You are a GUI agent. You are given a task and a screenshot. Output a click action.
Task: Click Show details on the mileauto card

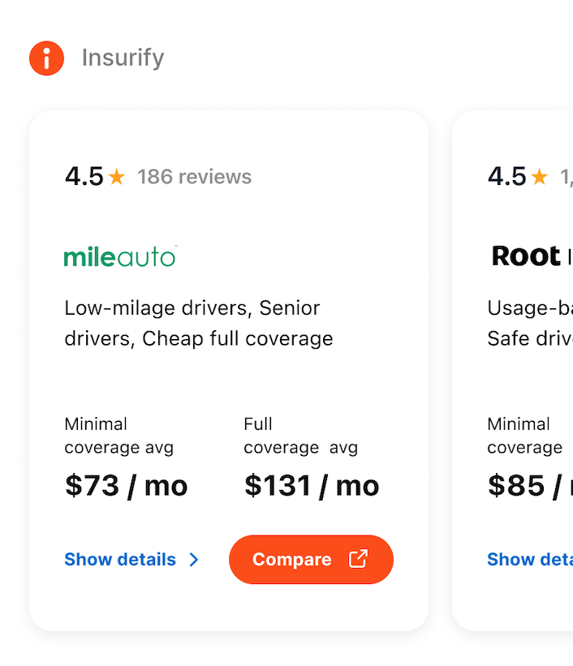pyautogui.click(x=120, y=559)
